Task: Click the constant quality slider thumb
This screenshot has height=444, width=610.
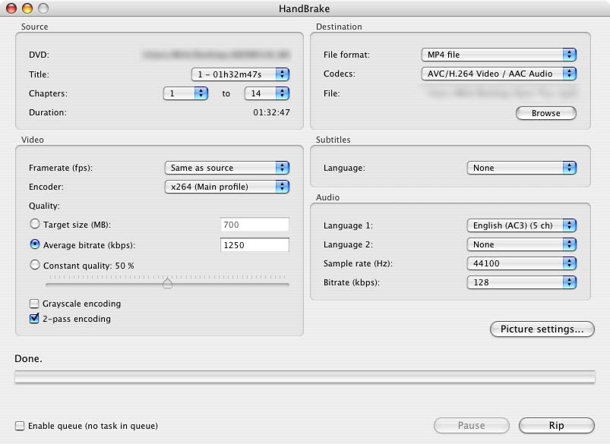Action: 167,283
